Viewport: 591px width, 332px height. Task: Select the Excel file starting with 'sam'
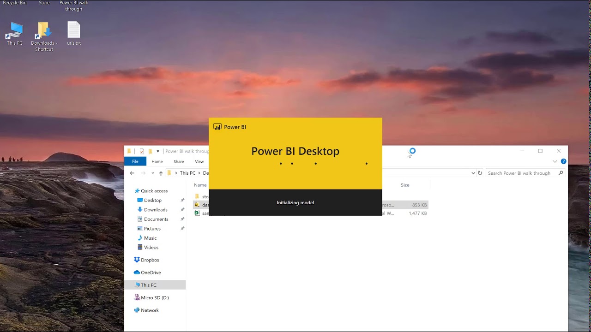pyautogui.click(x=201, y=213)
